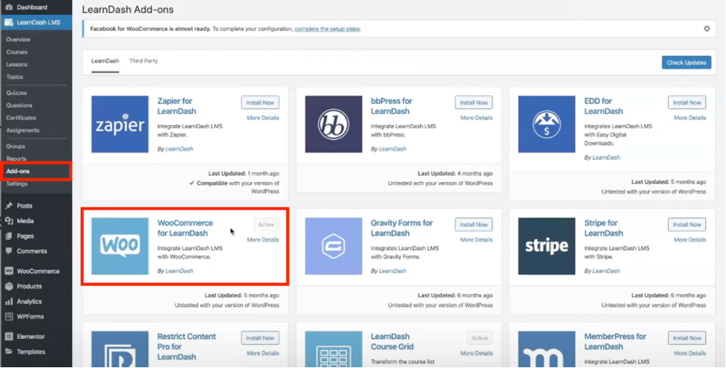Screen dimensions: 726x368
Task: Open the bbPress for LearnDash title link
Action: coord(392,106)
